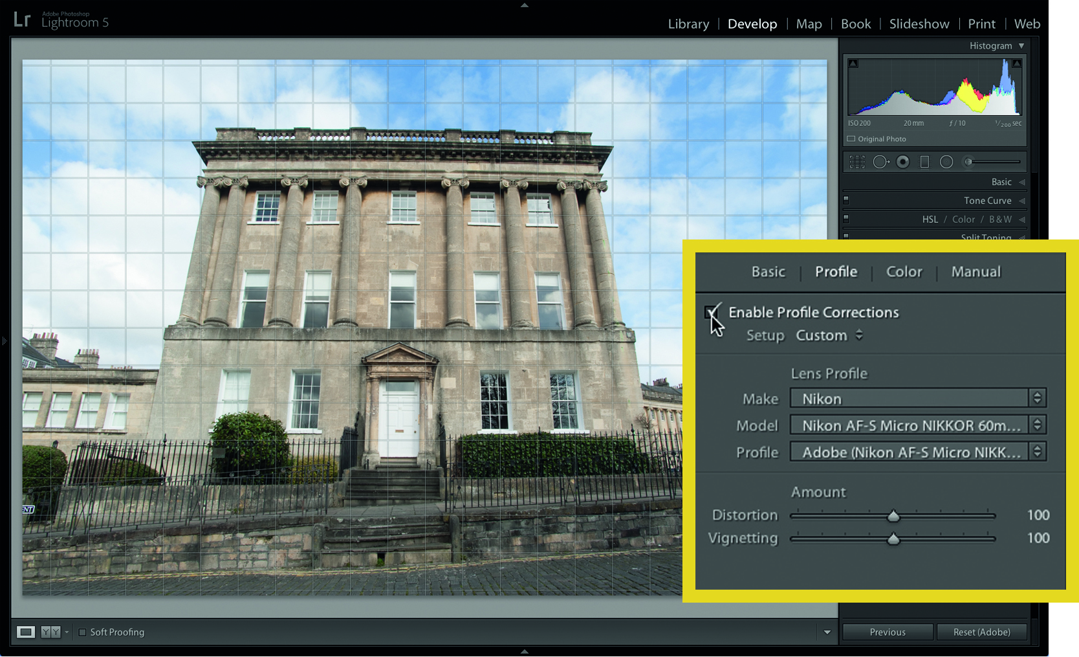This screenshot has height=657, width=1079.
Task: Open the Library module
Action: 688,24
